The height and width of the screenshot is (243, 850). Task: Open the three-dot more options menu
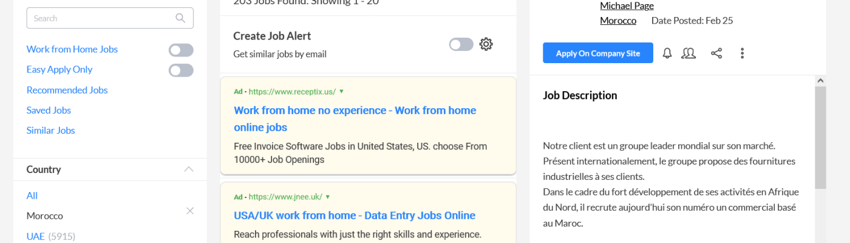(x=742, y=53)
